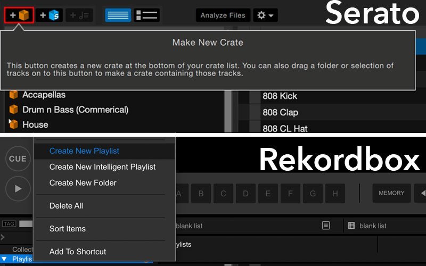Collapse the Playlists tree triangle
This screenshot has height=266, width=426.
click(x=4, y=259)
